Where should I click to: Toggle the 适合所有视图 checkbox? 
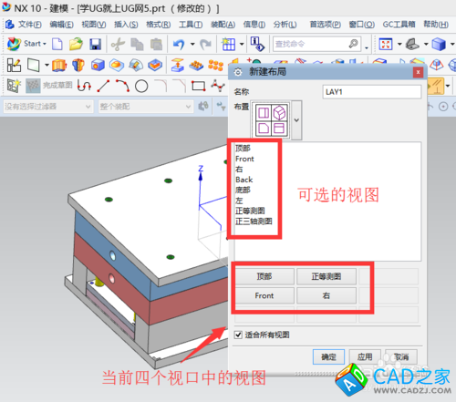point(238,335)
